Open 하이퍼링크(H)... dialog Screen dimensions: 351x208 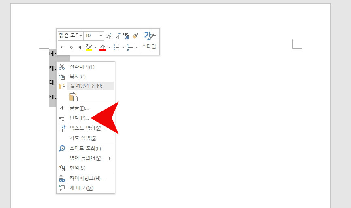86,178
